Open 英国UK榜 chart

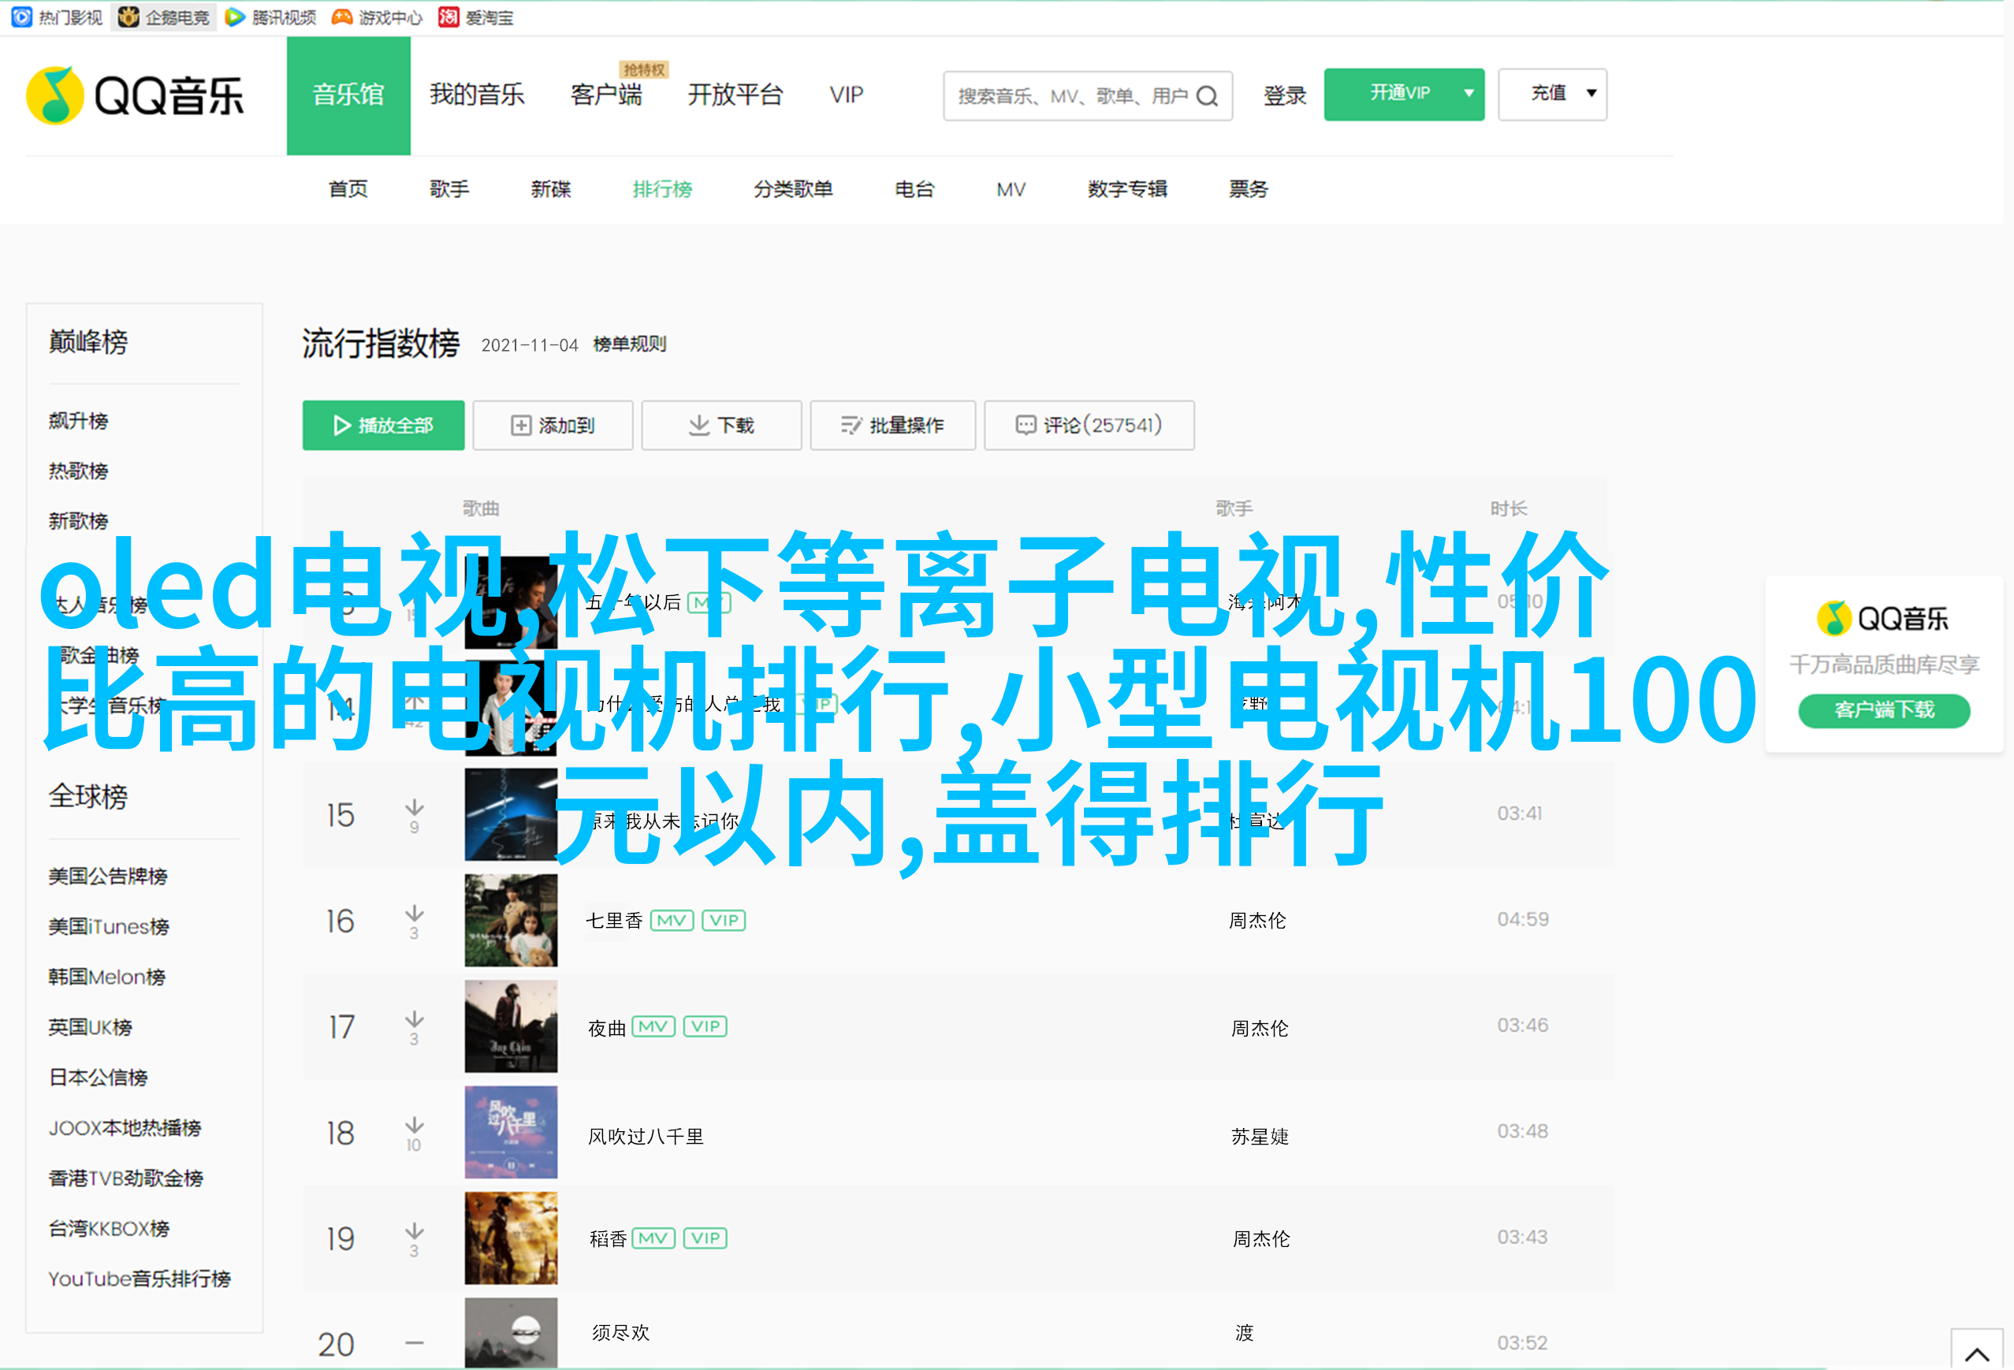click(x=91, y=1028)
